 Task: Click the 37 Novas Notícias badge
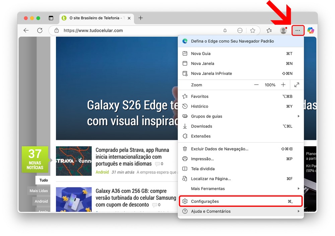point(35,159)
